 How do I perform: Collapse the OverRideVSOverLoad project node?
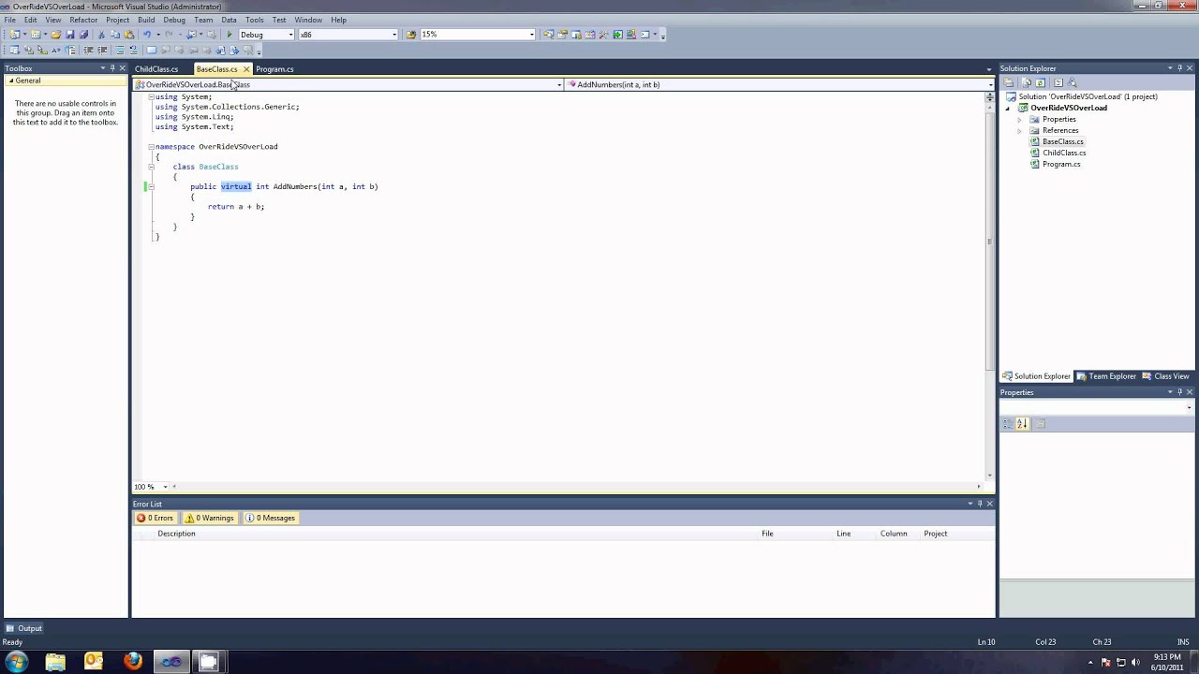1008,108
